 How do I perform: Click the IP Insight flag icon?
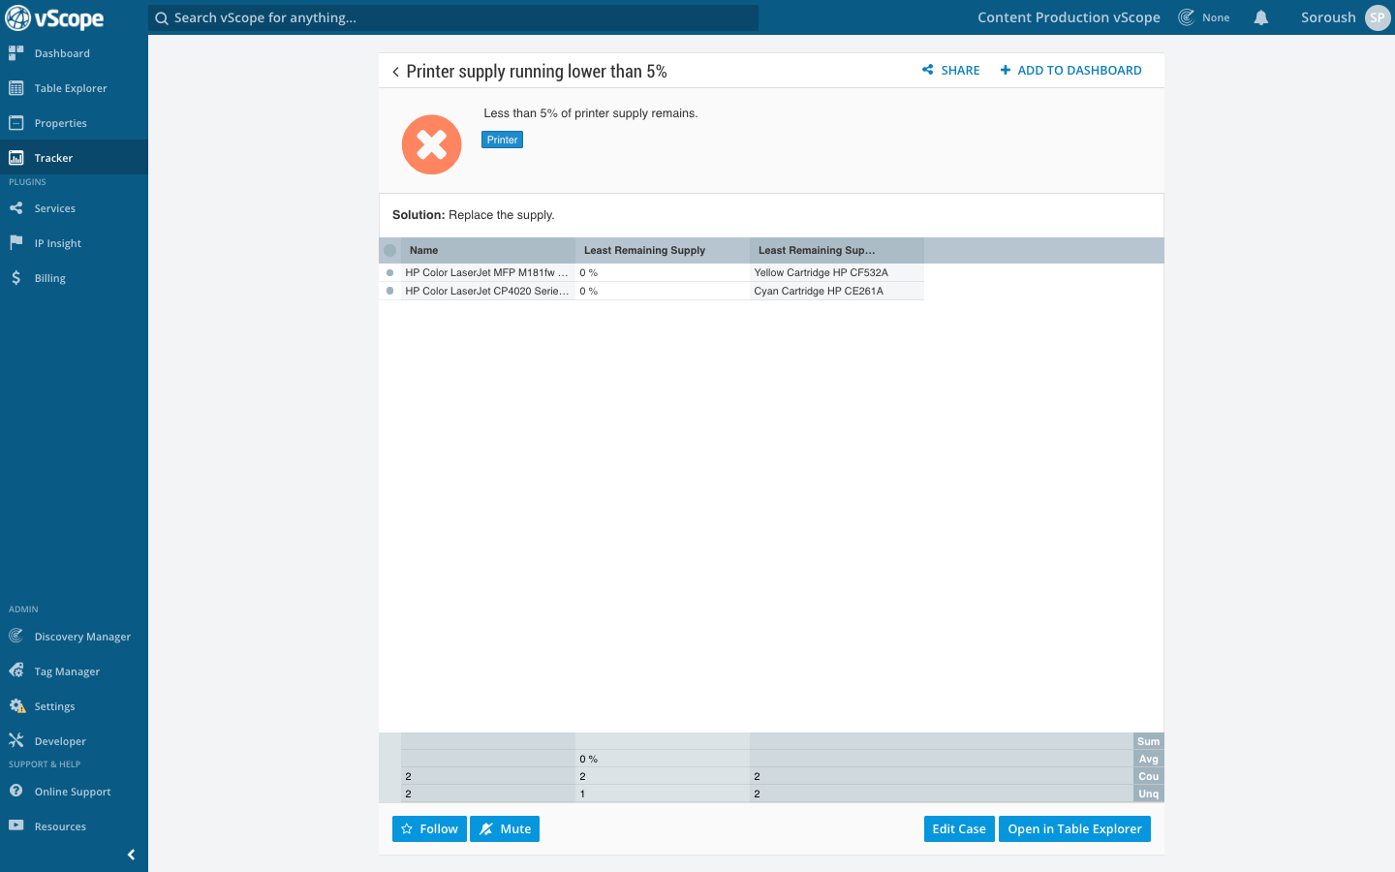[x=15, y=243]
